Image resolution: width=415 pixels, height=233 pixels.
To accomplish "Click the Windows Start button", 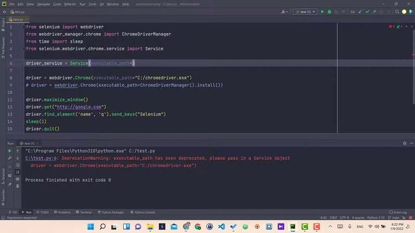I will [91, 227].
